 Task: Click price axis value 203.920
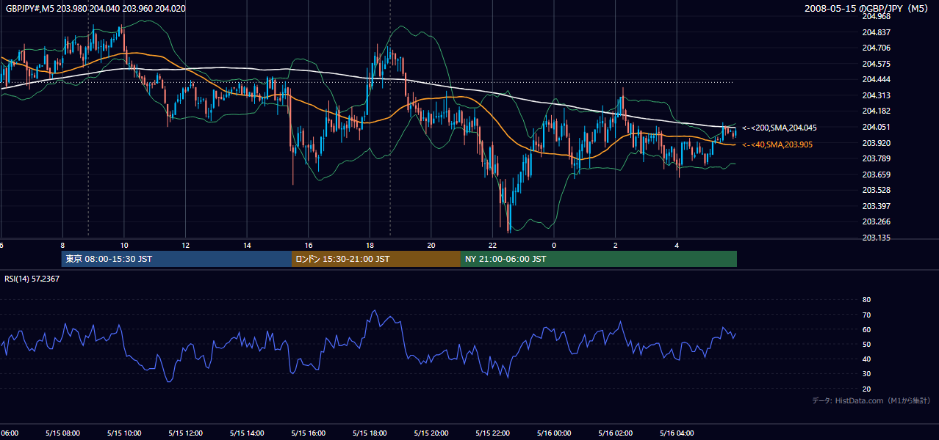[x=876, y=143]
